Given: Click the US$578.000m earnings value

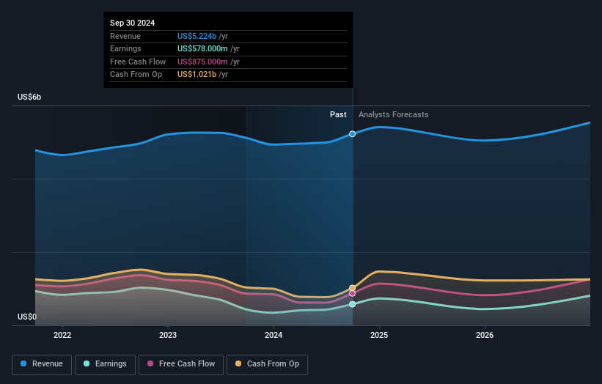Looking at the screenshot, I should pos(202,48).
